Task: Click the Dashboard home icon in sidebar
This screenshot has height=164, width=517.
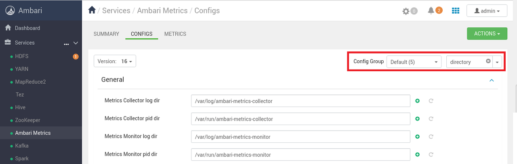Action: click(7, 28)
